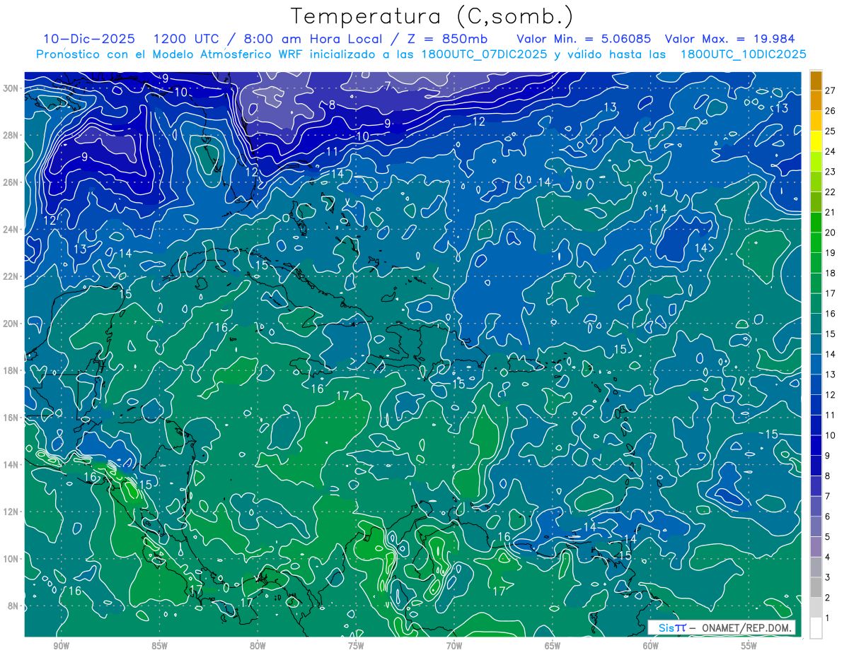
Task: Click the 30N latitude axis label
Action: pyautogui.click(x=11, y=88)
